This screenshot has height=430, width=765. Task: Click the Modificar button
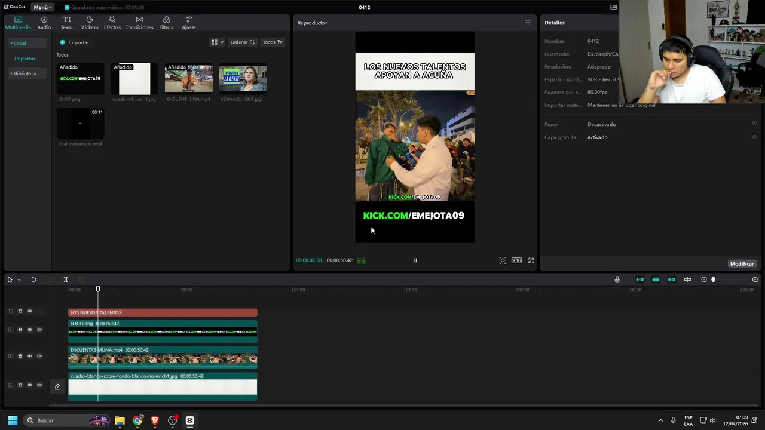(x=742, y=263)
